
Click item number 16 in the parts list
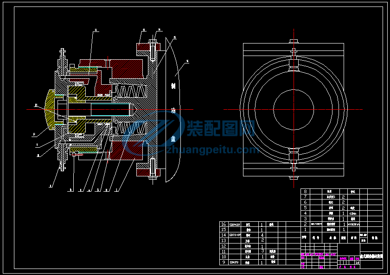(x=224, y=225)
